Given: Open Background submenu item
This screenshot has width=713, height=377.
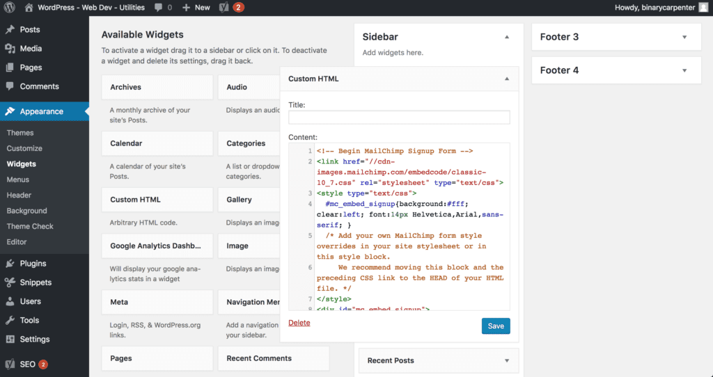Looking at the screenshot, I should pyautogui.click(x=26, y=211).
